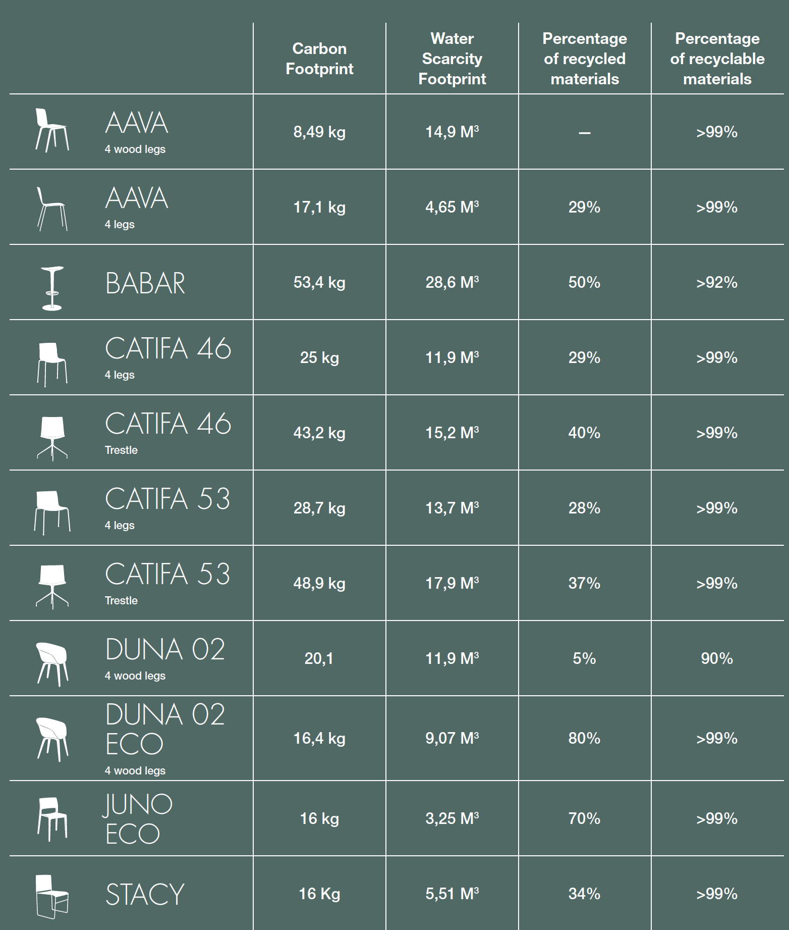
Task: Select the 3,25 M³ water footprint value
Action: click(452, 818)
